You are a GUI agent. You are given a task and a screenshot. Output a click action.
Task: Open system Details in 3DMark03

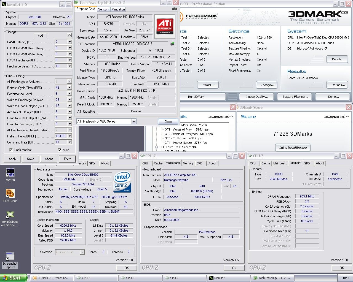[x=338, y=59]
